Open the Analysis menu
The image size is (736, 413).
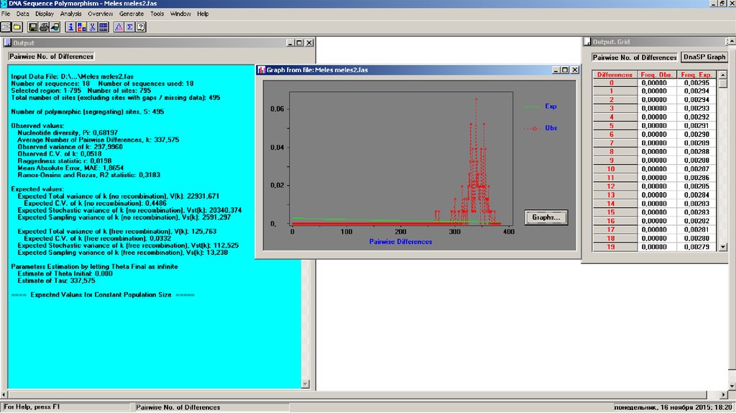pos(70,14)
